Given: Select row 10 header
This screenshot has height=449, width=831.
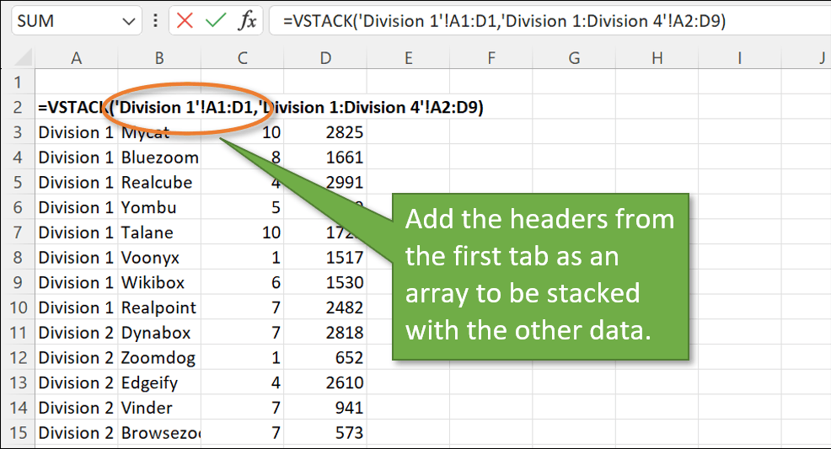Looking at the screenshot, I should pyautogui.click(x=17, y=307).
